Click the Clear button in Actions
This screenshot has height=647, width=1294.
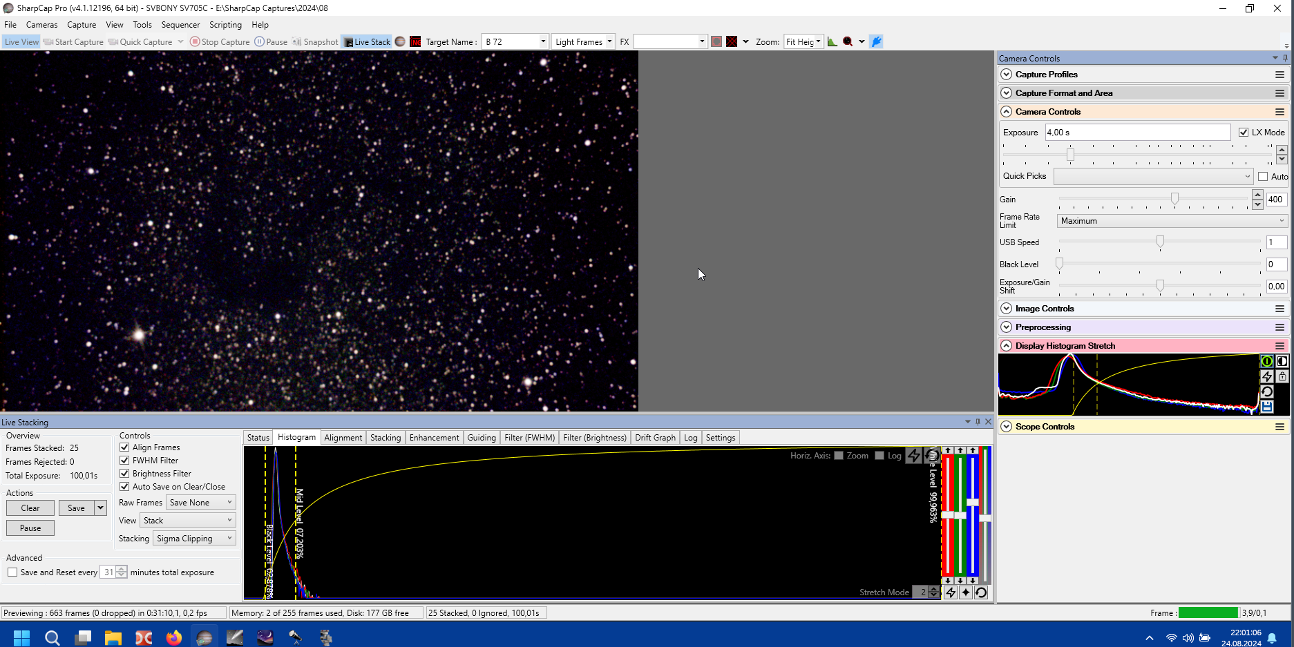click(30, 508)
